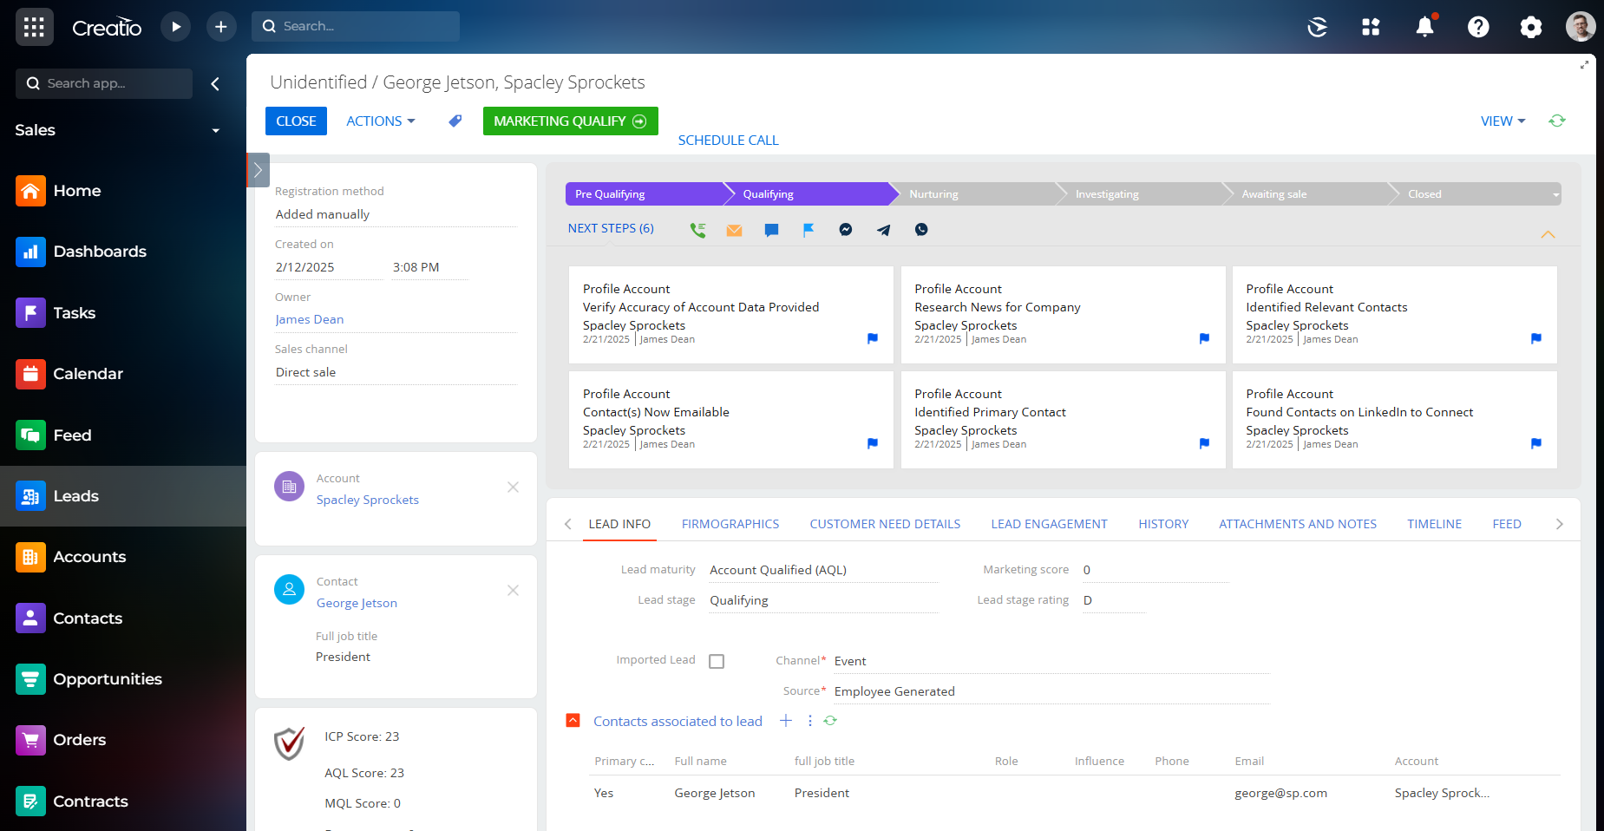Expand the Sales workplace dropdown
This screenshot has width=1604, height=831.
(216, 131)
